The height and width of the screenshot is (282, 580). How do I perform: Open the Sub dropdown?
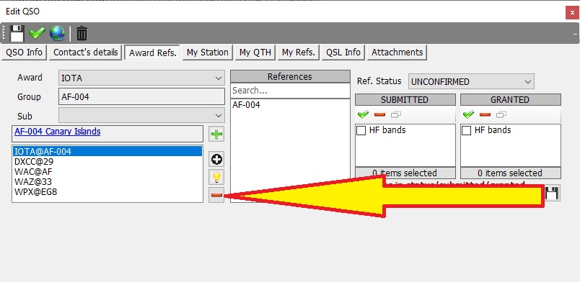(141, 116)
